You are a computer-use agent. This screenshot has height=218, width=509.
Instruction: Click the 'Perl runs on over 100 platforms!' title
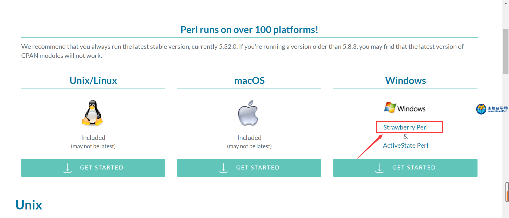pos(249,30)
